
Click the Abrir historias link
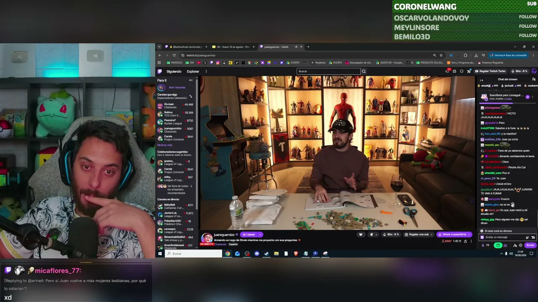(177, 88)
